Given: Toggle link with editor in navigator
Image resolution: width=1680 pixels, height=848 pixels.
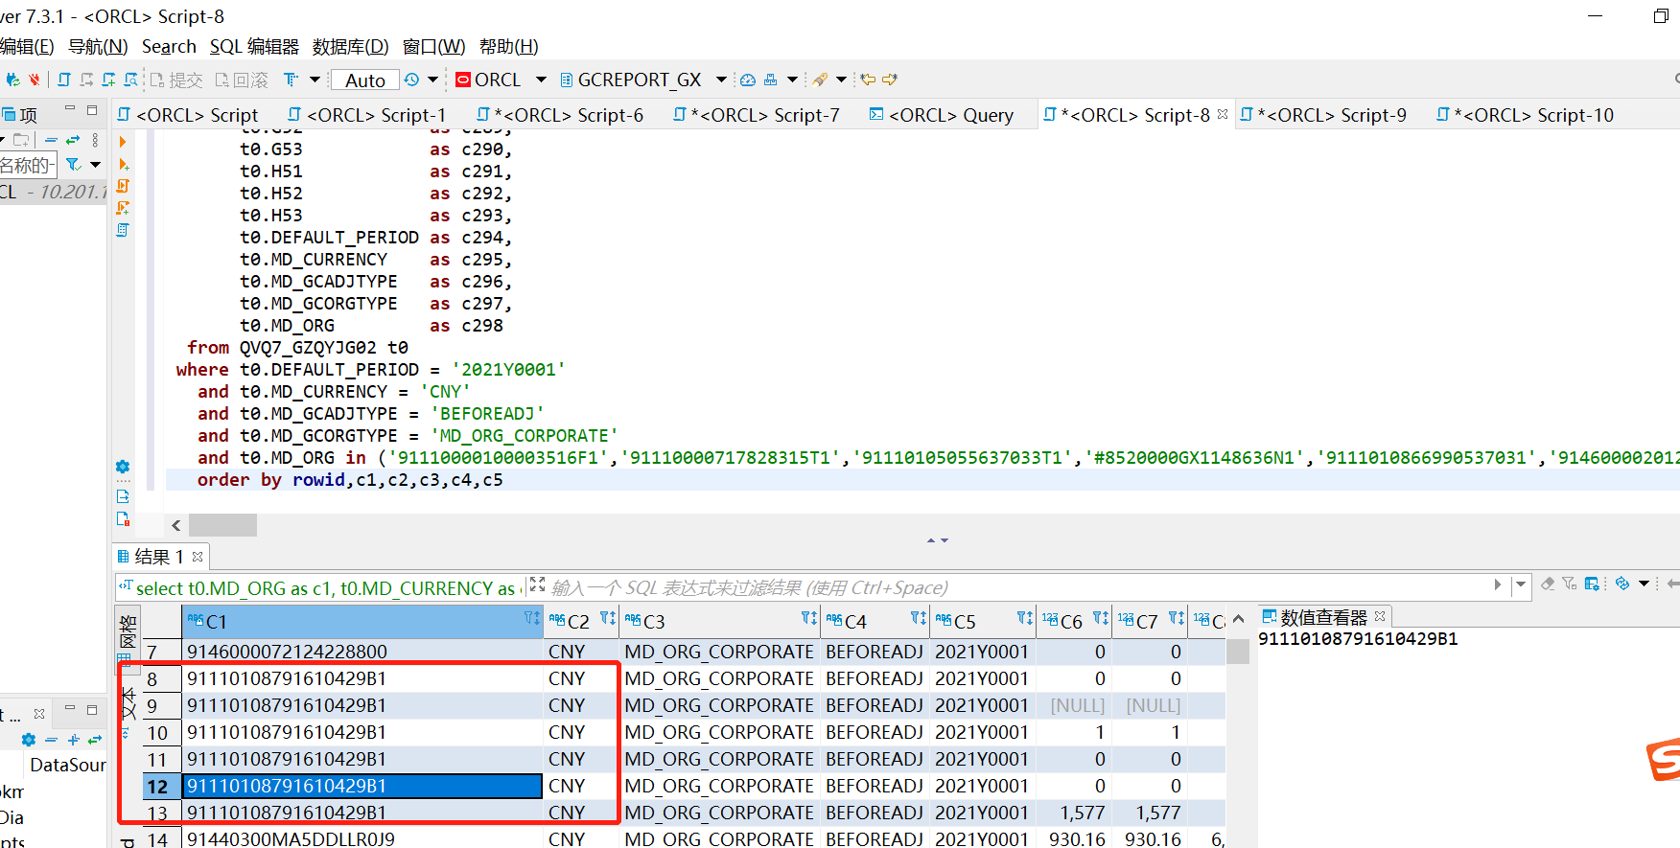Looking at the screenshot, I should tap(73, 140).
